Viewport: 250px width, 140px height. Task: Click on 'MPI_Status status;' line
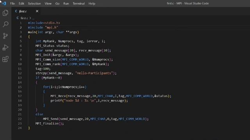click(x=52, y=46)
